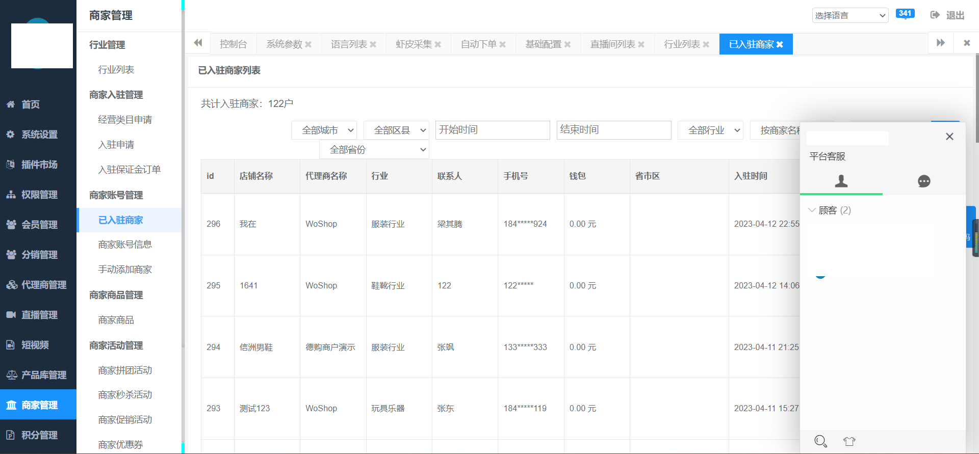Screen dimensions: 979x454
Task: Close the 平台客服 chat panel
Action: click(949, 137)
